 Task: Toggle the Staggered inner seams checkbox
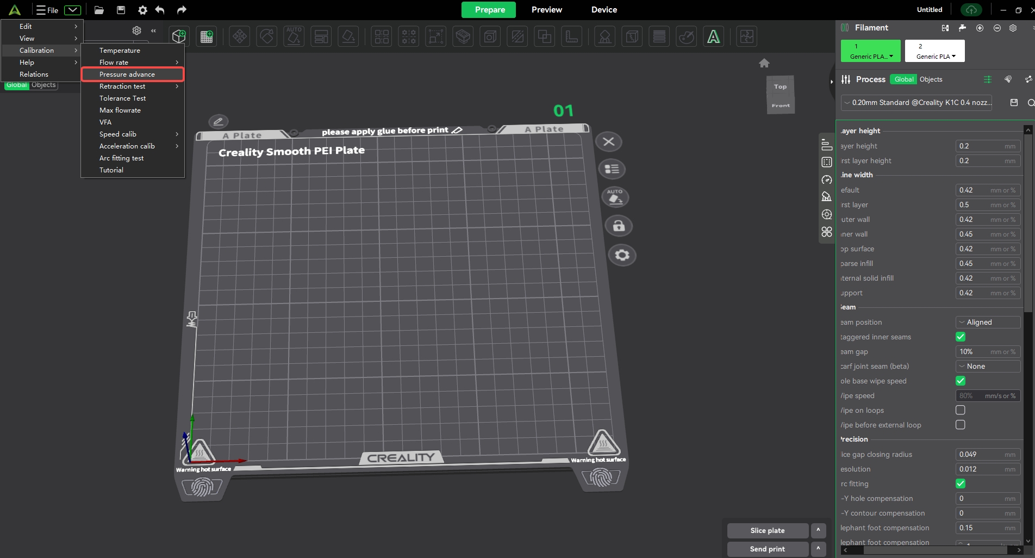coord(961,337)
